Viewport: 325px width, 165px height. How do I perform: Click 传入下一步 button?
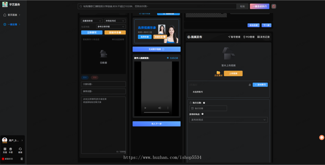click(157, 124)
